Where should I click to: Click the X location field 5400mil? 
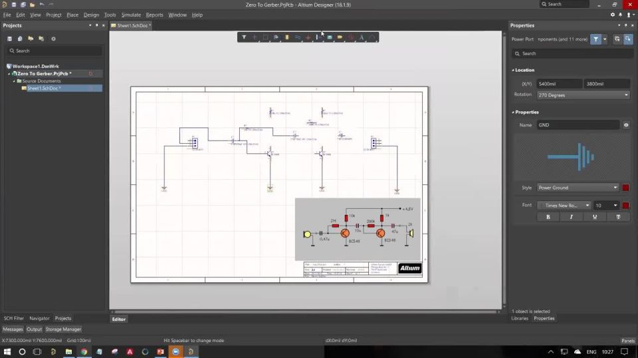559,84
